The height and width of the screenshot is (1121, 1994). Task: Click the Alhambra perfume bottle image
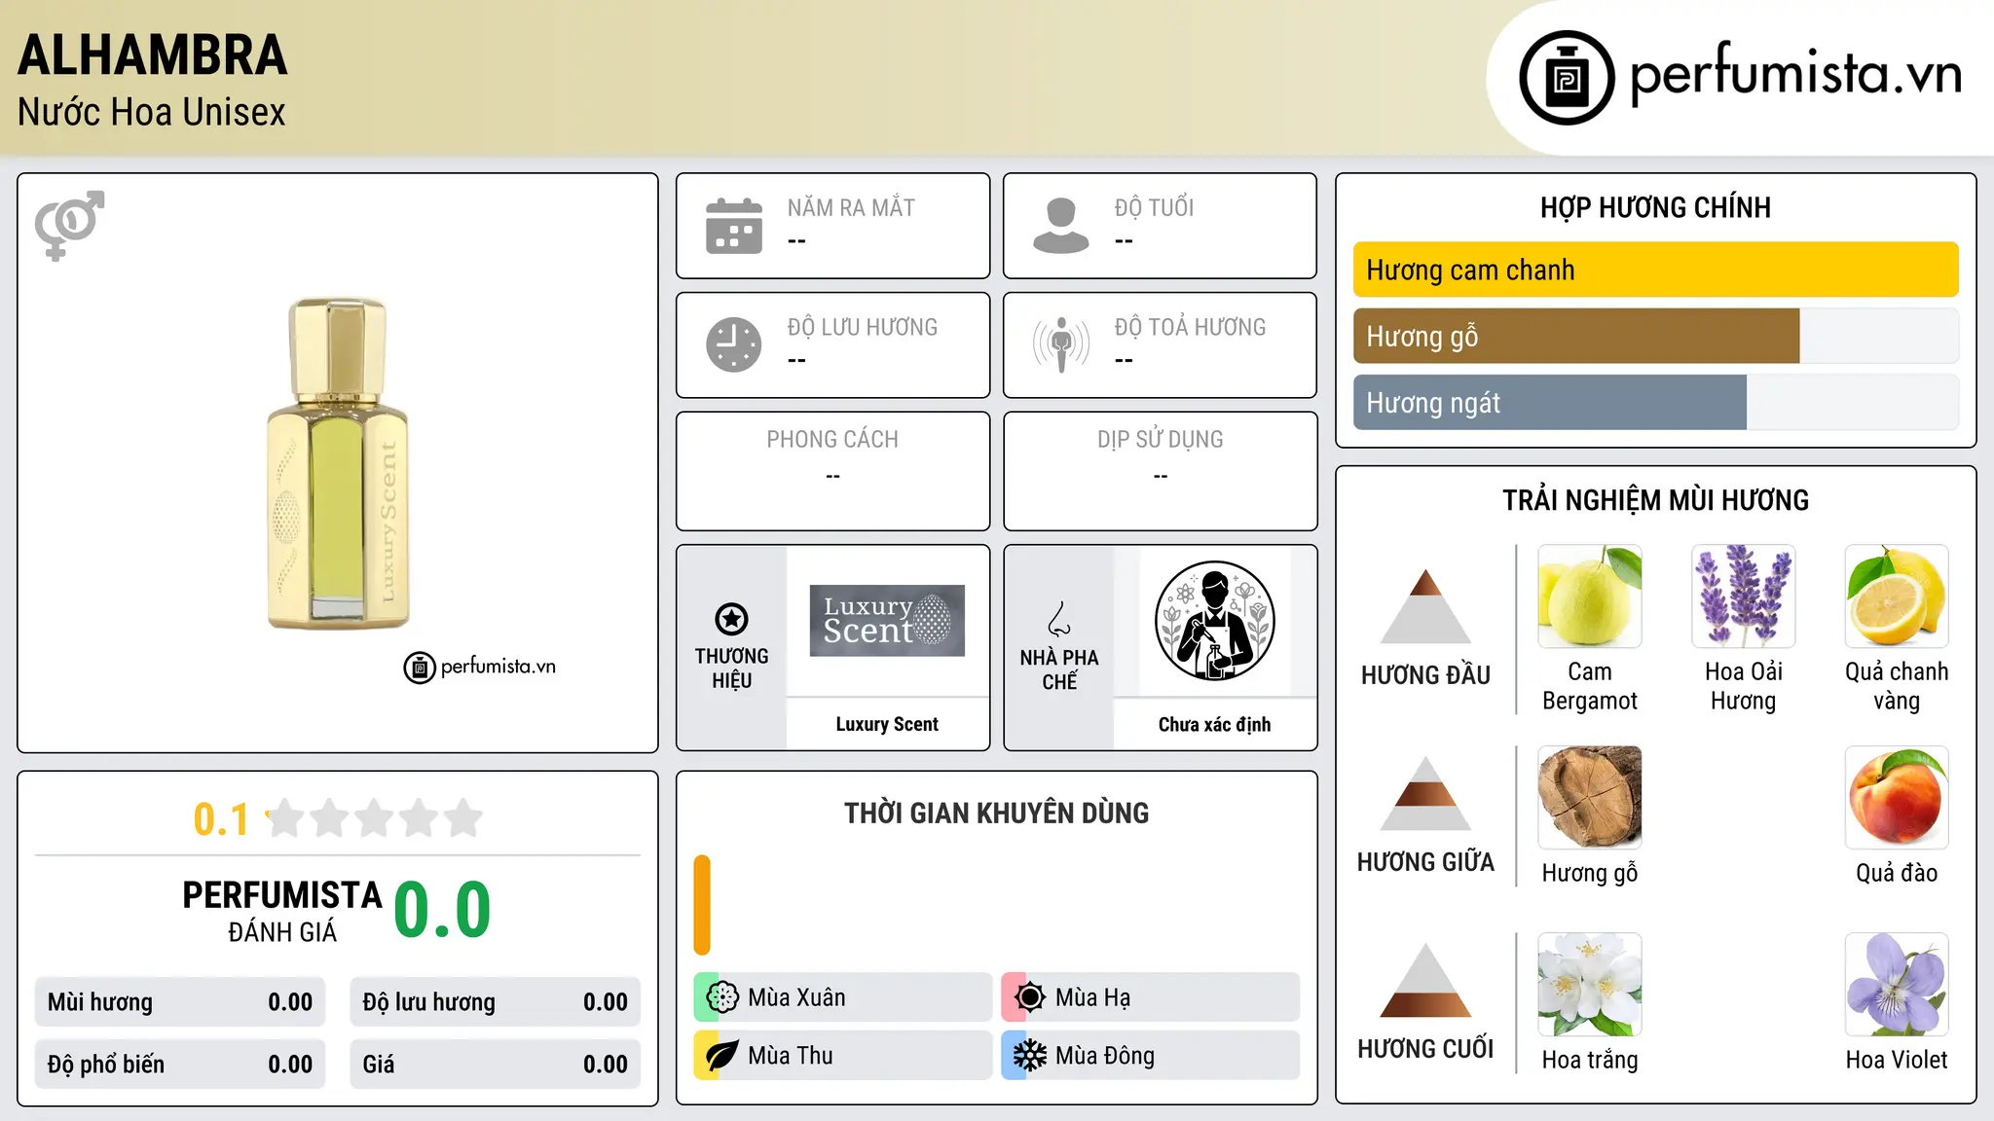coord(338,463)
